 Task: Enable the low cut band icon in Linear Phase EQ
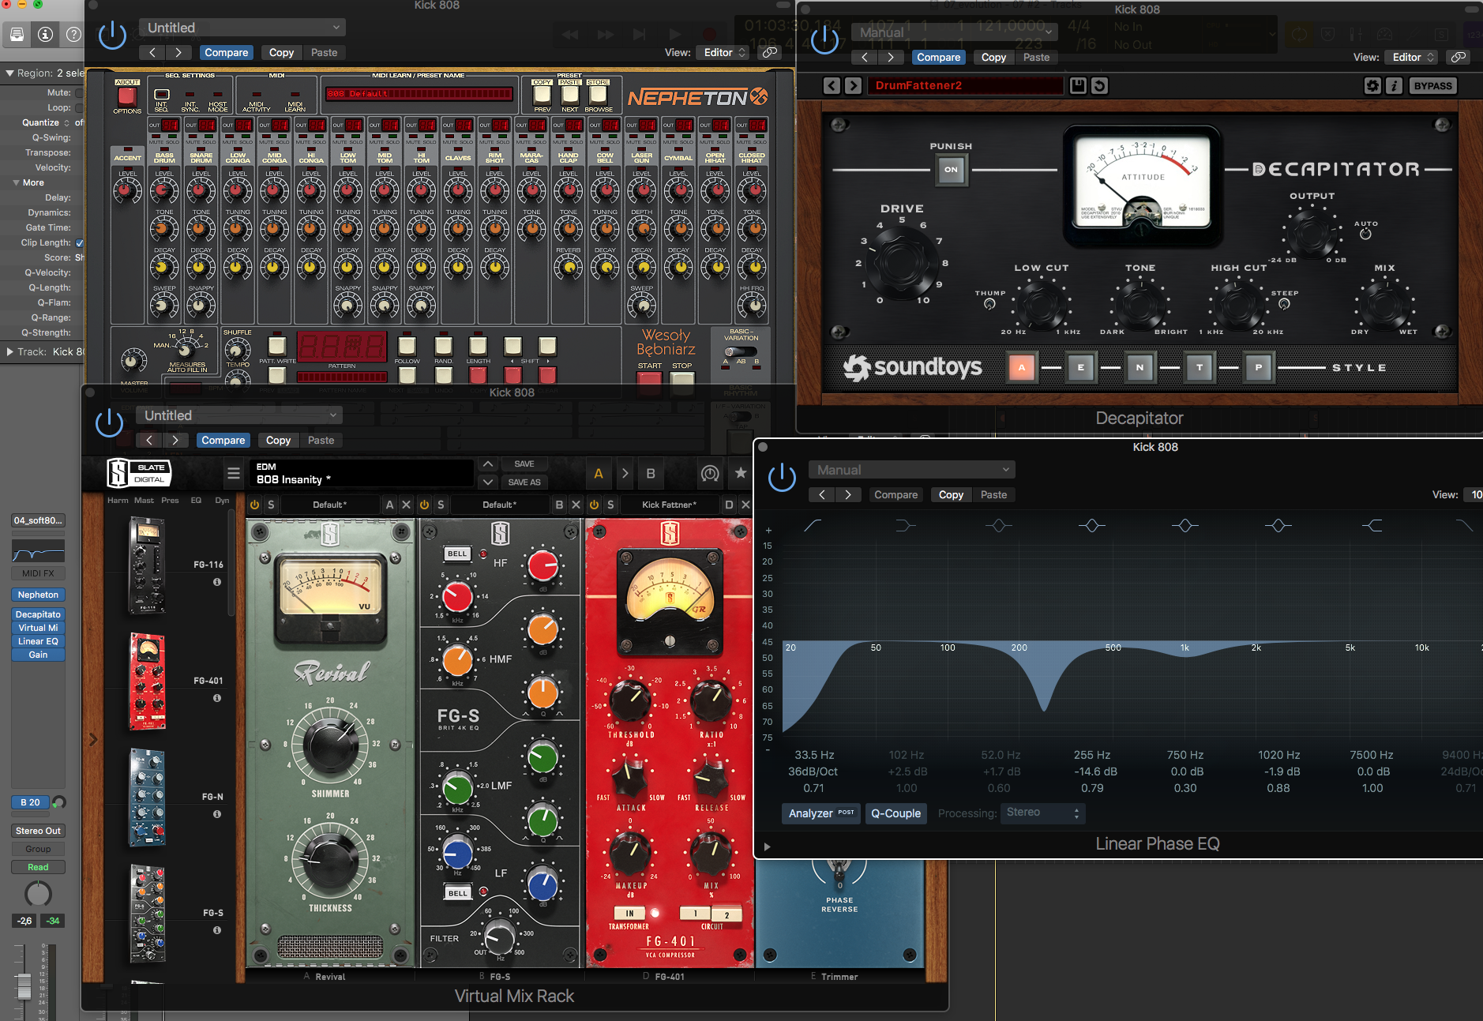pos(812,525)
